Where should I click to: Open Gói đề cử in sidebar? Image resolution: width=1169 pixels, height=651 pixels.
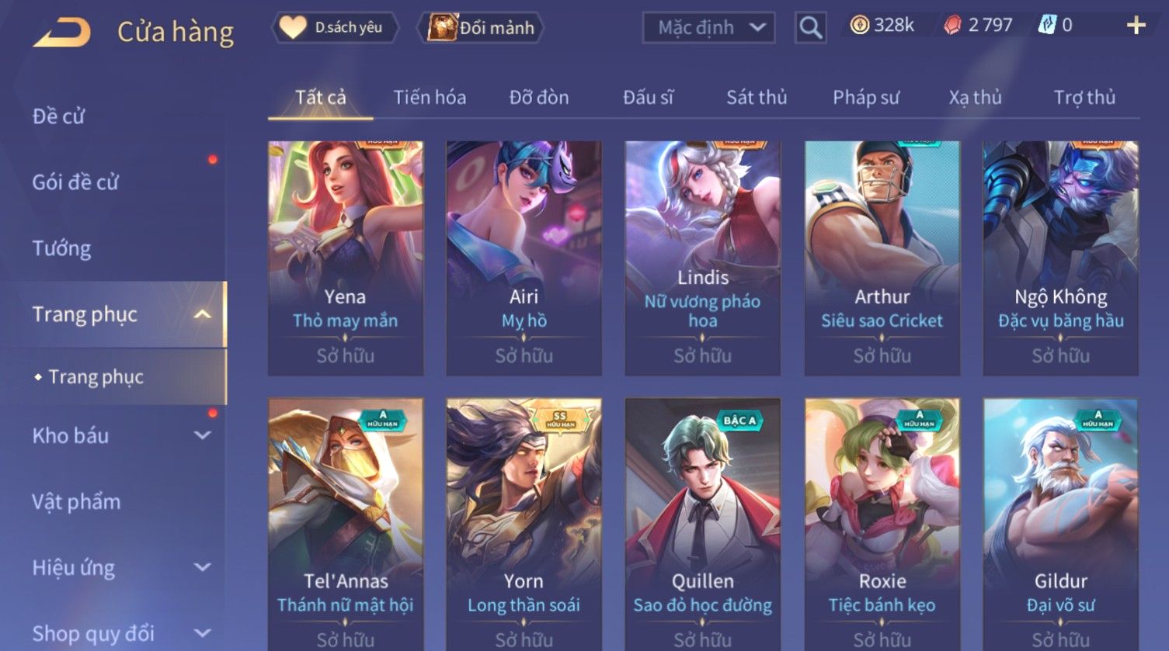(x=75, y=182)
